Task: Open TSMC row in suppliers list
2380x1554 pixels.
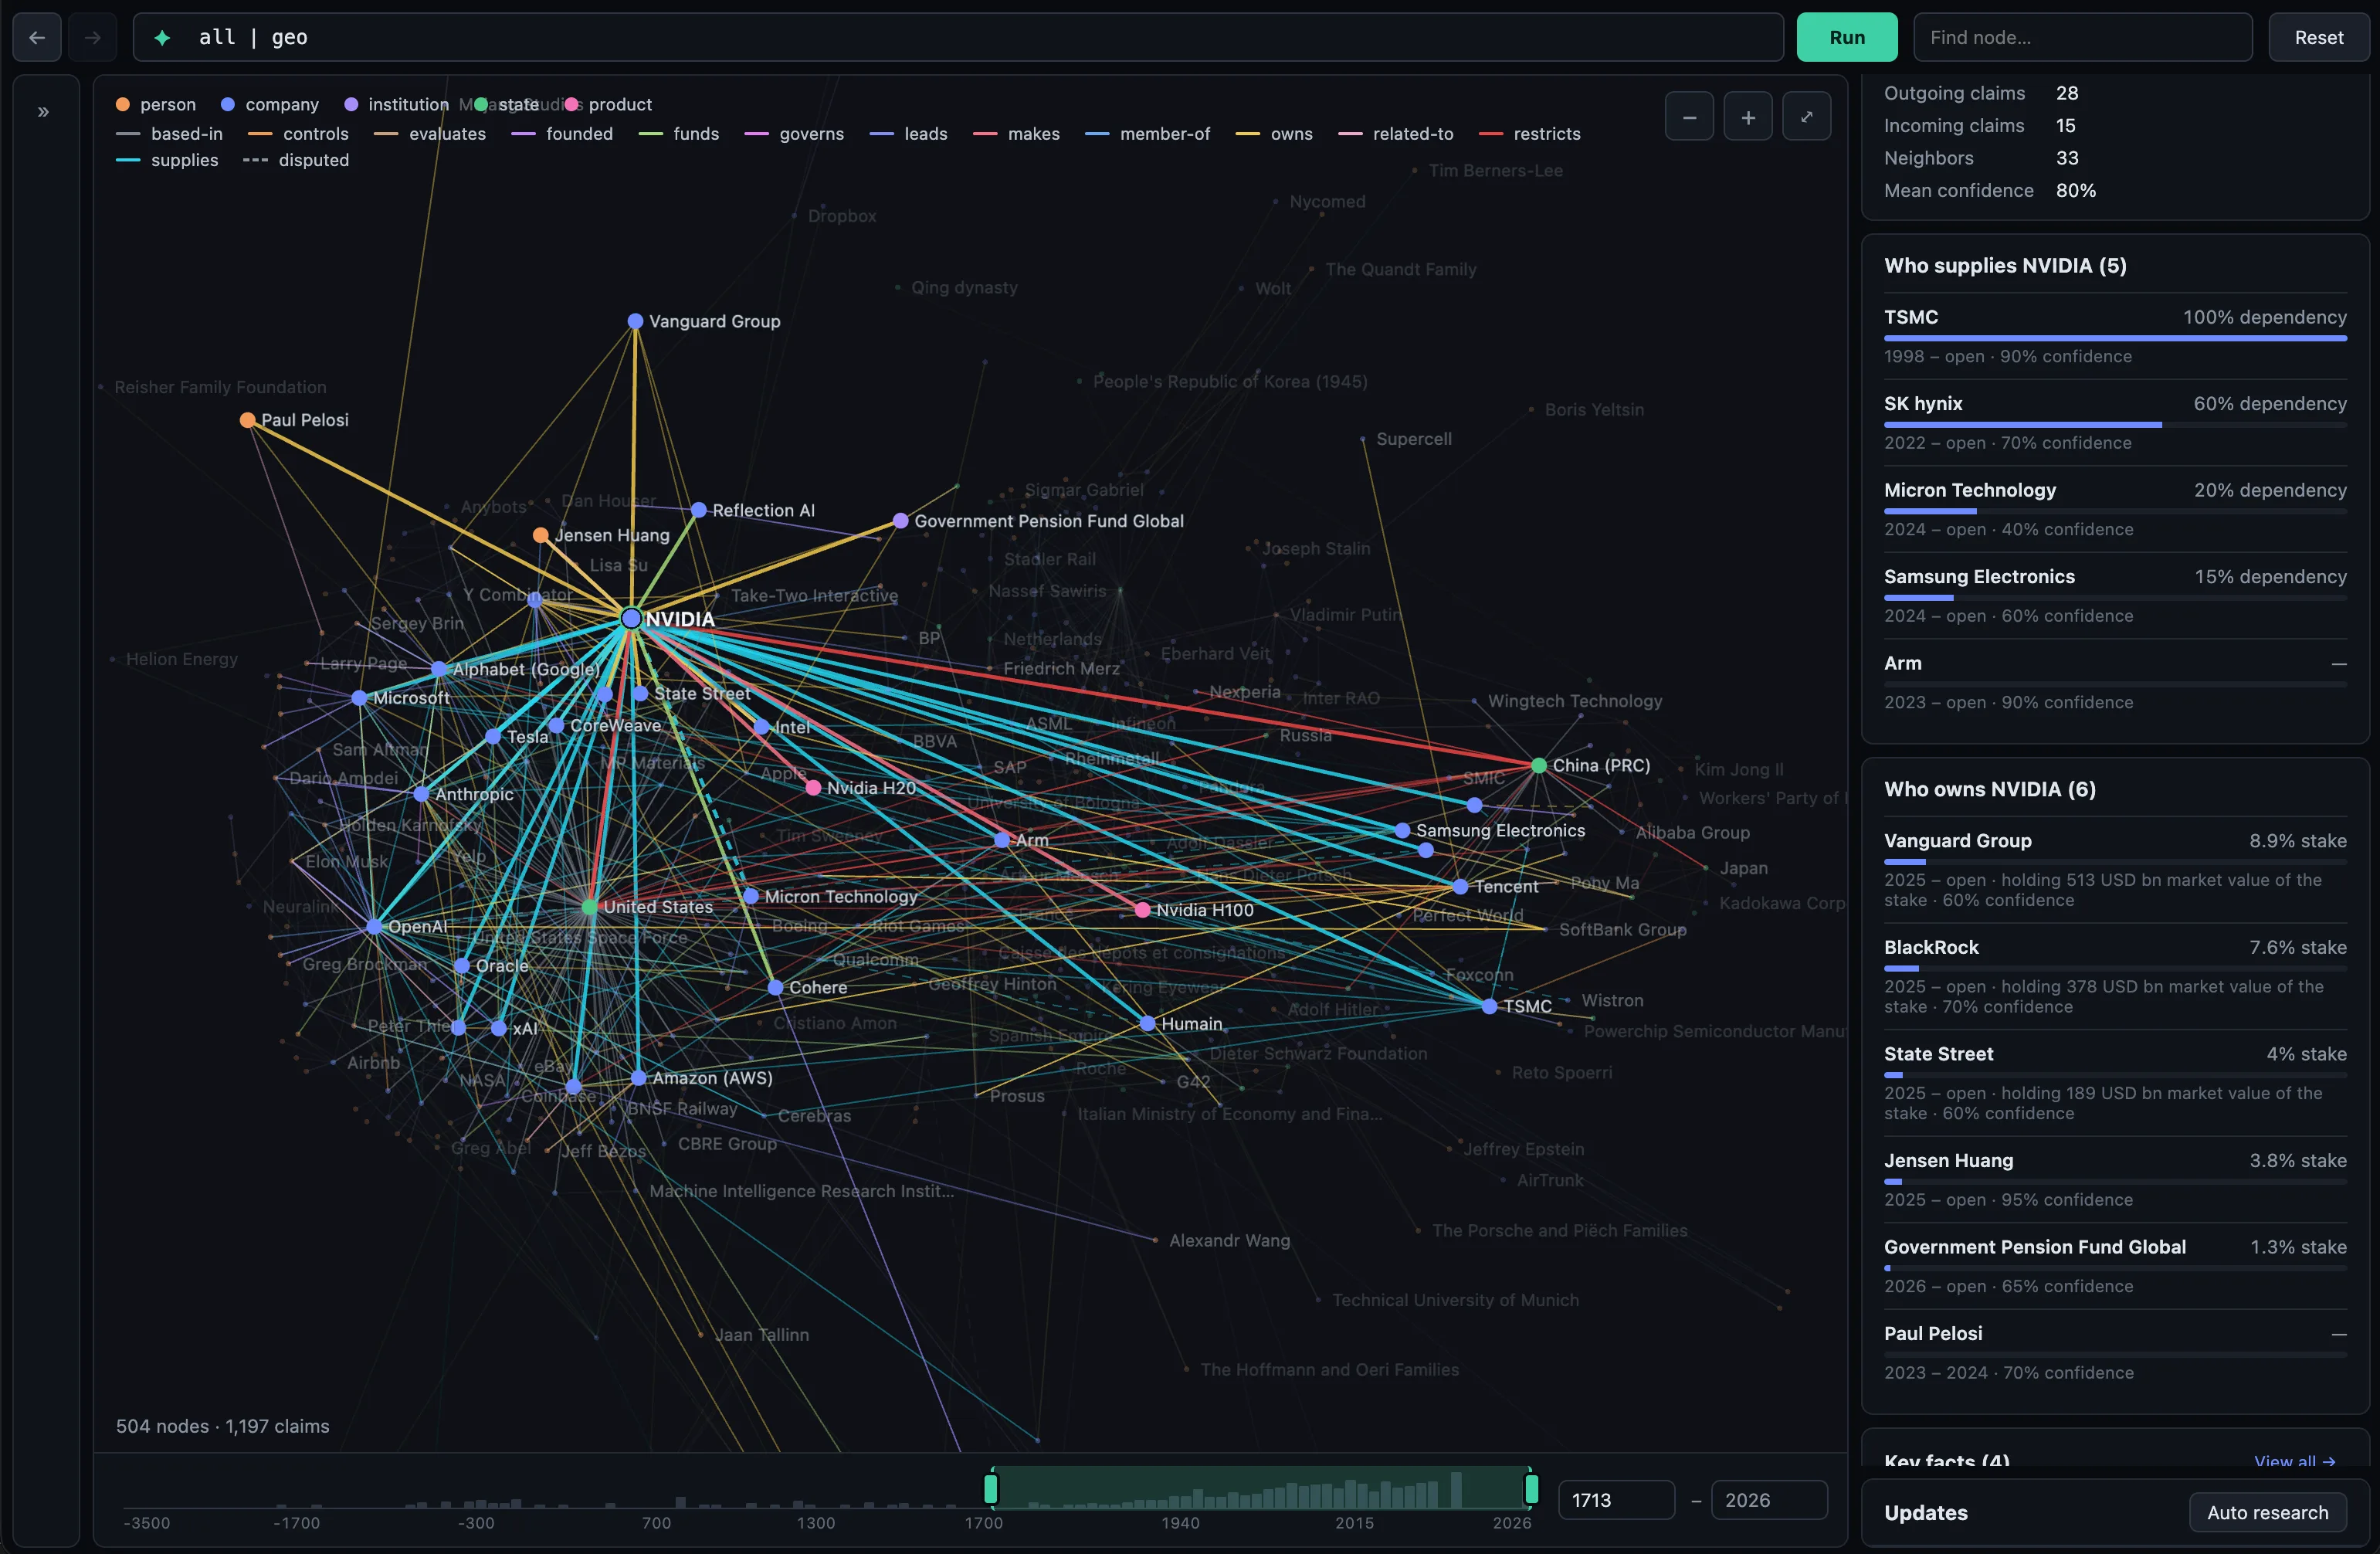Action: coord(2115,336)
